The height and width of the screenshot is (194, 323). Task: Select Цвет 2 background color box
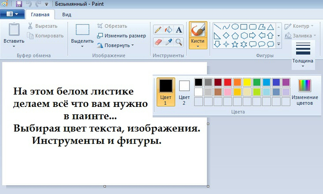click(x=184, y=92)
